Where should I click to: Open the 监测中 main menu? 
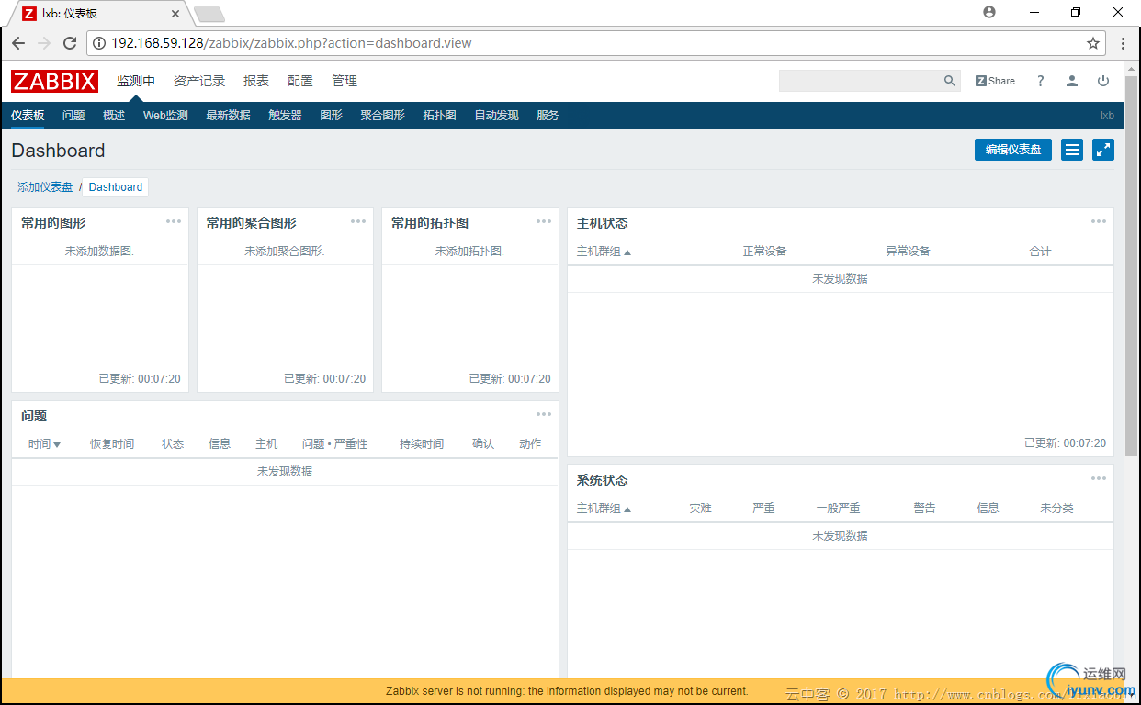pos(136,81)
